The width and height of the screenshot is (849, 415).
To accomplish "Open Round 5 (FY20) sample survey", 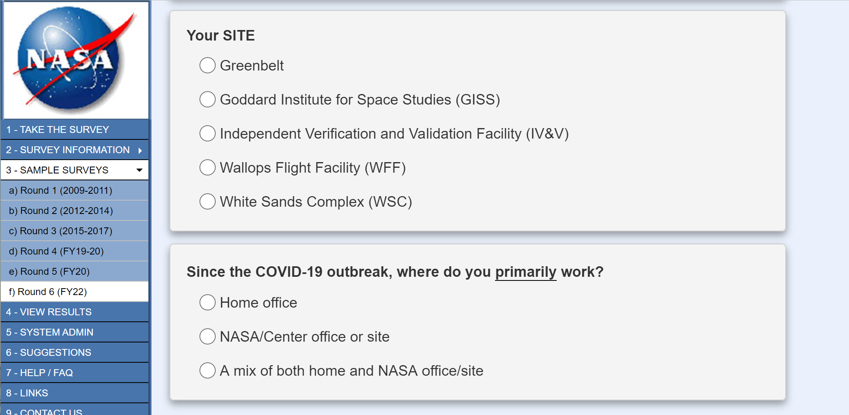I will tap(49, 272).
